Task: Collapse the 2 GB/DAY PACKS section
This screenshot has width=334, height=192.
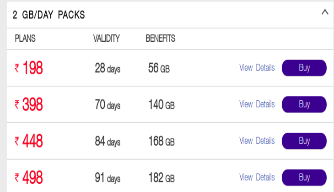Action: click(325, 12)
